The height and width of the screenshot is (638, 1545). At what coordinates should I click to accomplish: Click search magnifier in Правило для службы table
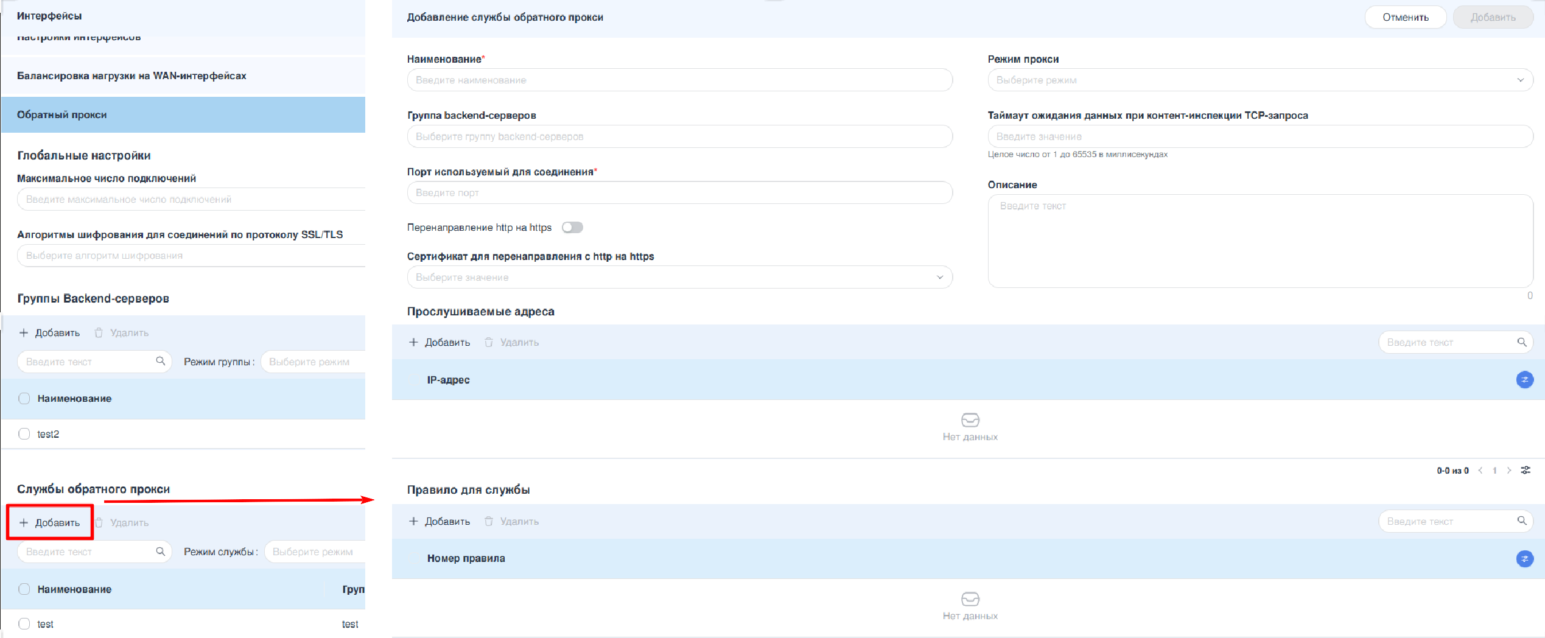coord(1521,521)
